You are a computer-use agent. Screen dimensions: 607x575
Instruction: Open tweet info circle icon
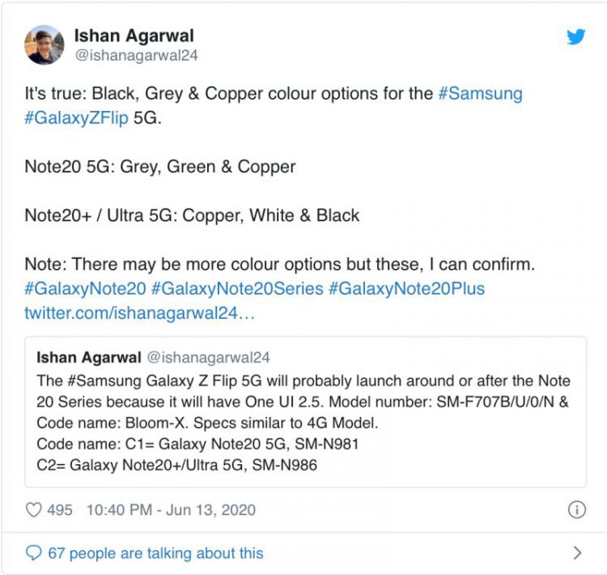coord(576,510)
